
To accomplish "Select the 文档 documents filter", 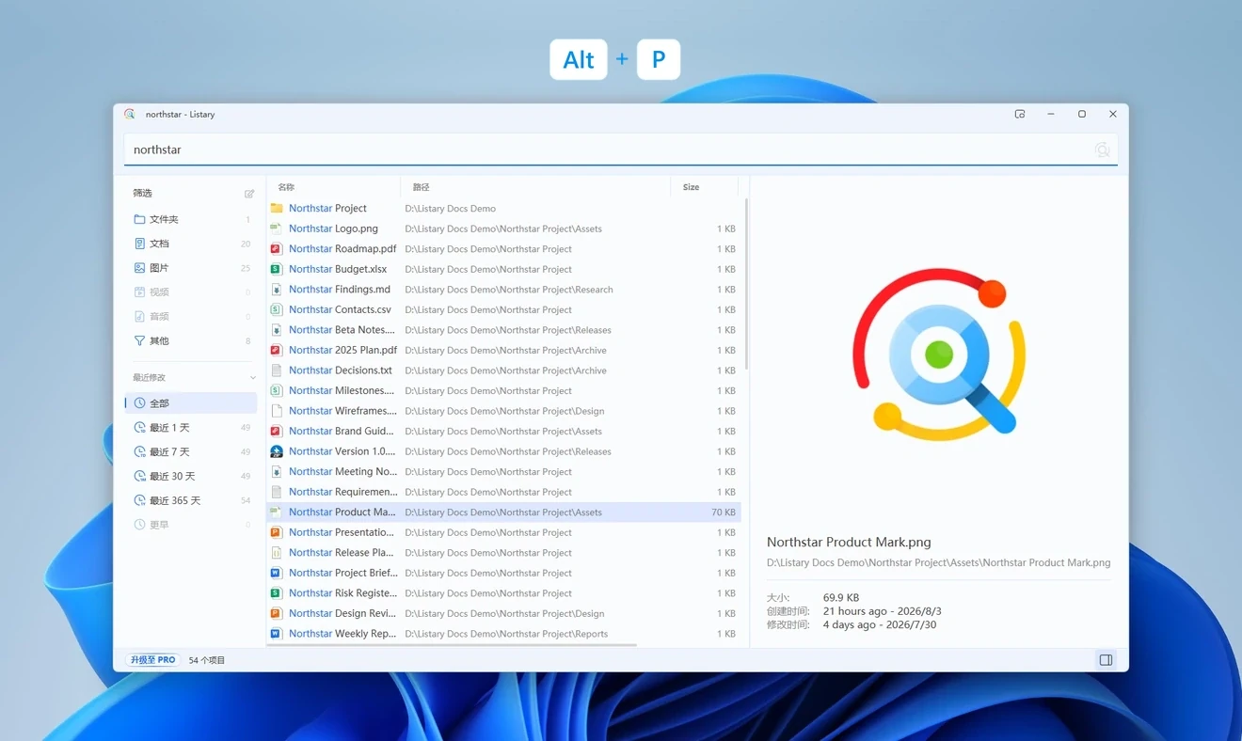I will (x=191, y=244).
